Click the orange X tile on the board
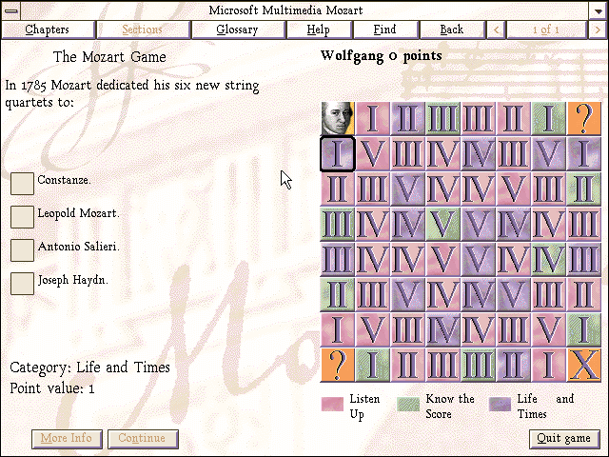The image size is (609, 457). [x=583, y=365]
